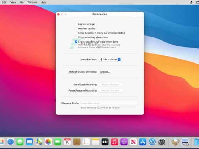Enable Launch at login

point(76,24)
